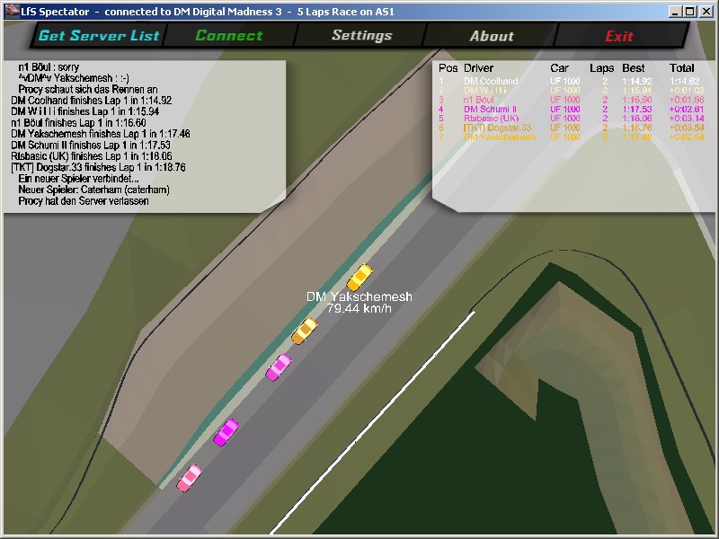Select DM Yakschemesh in the standings table
Screen dimensions: 719x539
500,137
